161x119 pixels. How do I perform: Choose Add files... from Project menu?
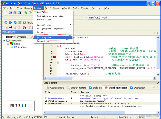tap(53, 12)
